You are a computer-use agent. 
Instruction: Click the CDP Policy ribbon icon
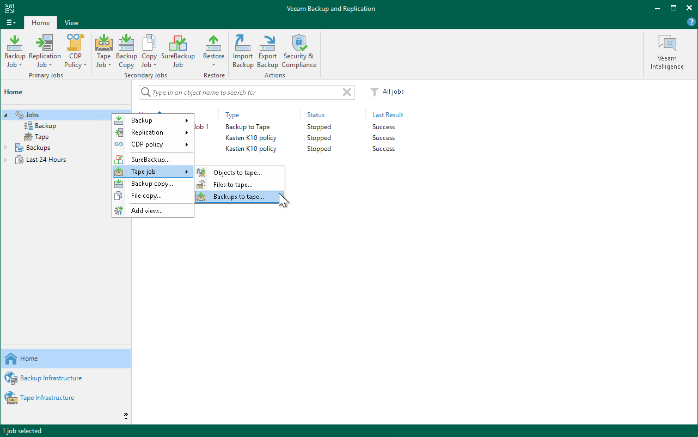75,51
